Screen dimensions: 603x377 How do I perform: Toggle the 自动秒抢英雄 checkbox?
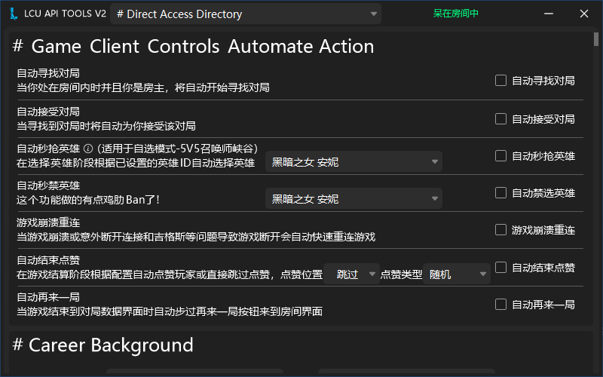point(500,156)
